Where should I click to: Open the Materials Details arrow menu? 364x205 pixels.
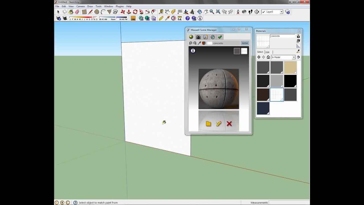pos(298,57)
